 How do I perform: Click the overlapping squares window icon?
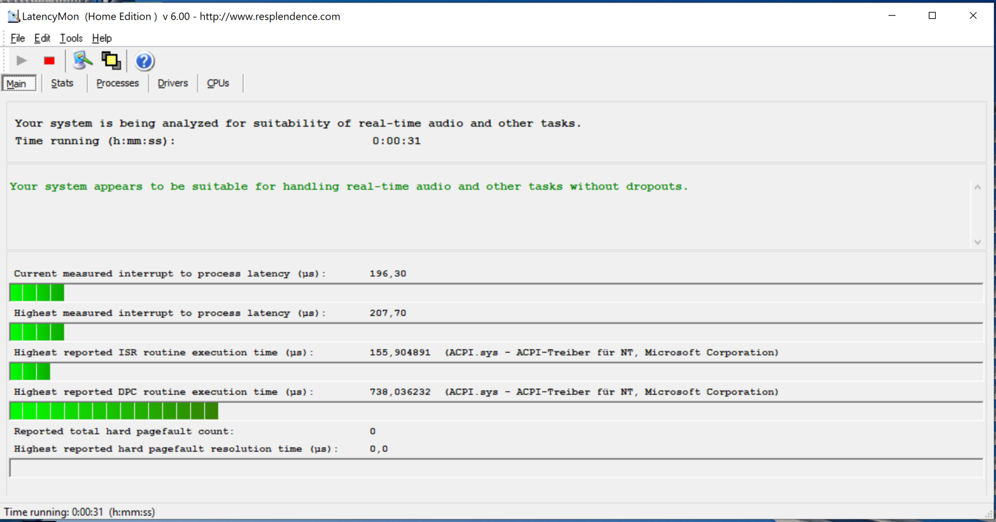(111, 61)
